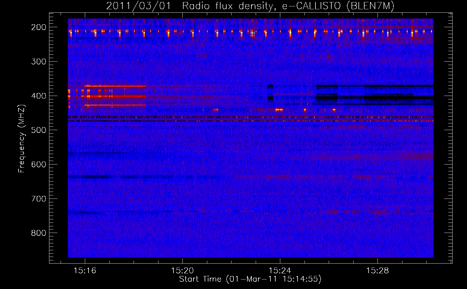
Task: Click the 15:20 time tick label
Action: click(x=182, y=271)
